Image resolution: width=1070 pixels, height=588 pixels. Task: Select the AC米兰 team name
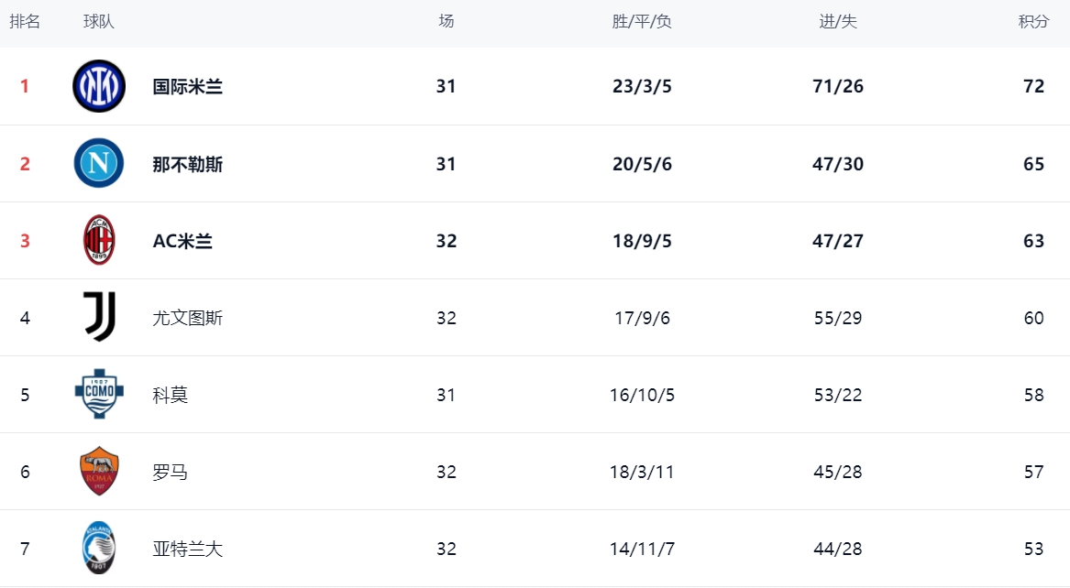click(182, 241)
